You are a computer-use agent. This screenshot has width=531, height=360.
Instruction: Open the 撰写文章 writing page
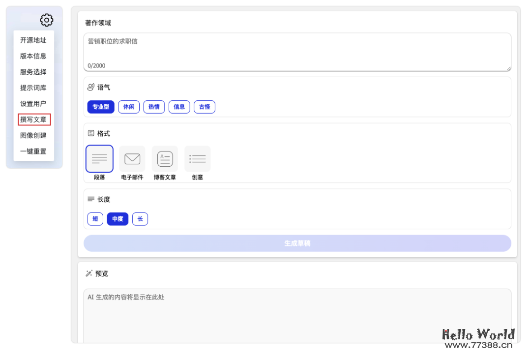tap(33, 119)
